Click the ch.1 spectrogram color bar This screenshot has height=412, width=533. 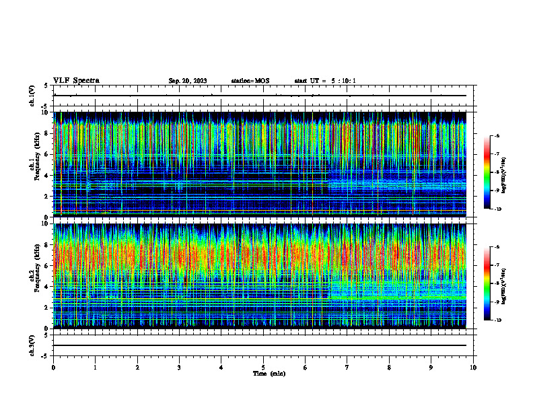[487, 172]
